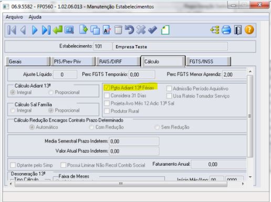Click vertical scrollbar up arrow
The width and height of the screenshot is (271, 202).
[x=250, y=71]
